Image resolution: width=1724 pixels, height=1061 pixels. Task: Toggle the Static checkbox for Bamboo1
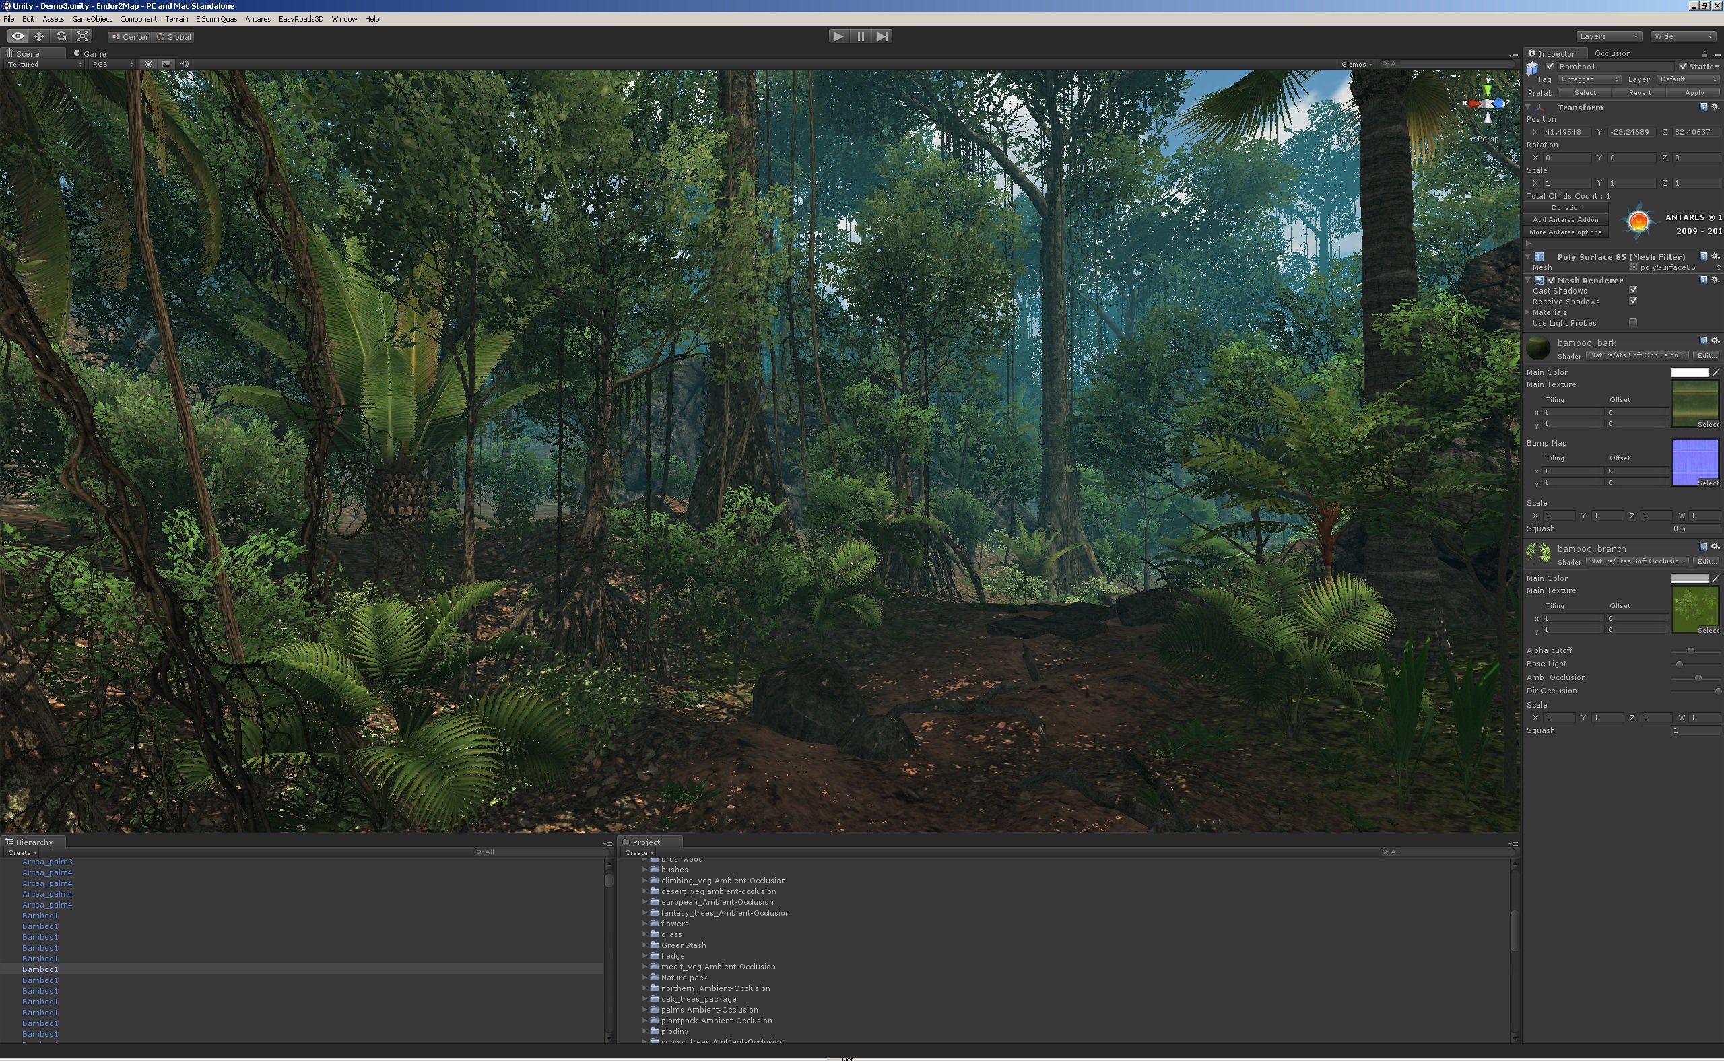(1683, 67)
